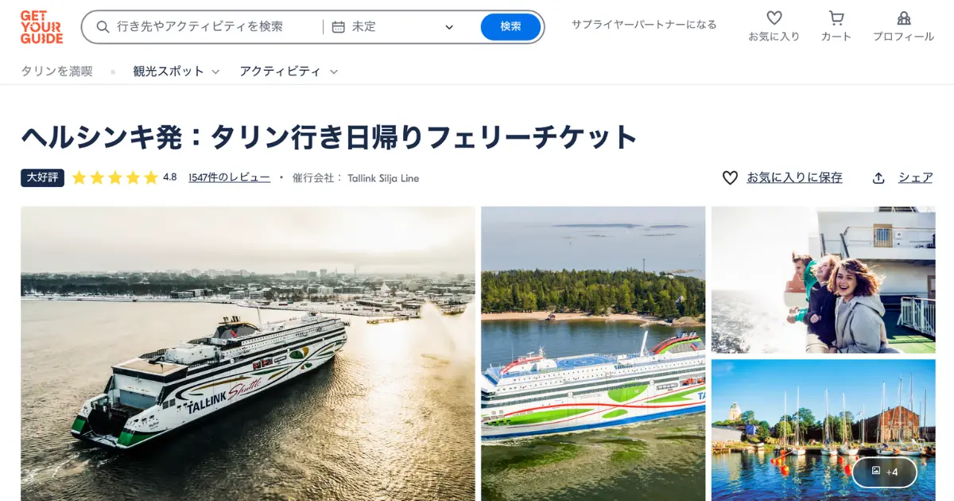
Task: Open 1547件のレビュー reviews link
Action: [229, 178]
